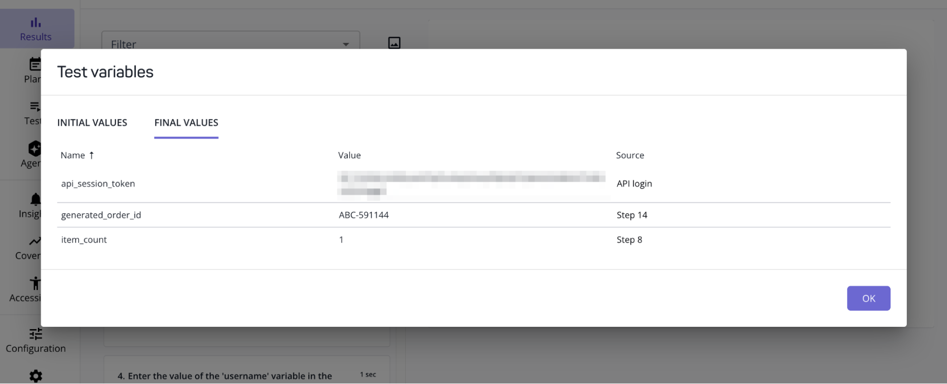Expand the Filter dropdown arrow
Screen dimensions: 947x384
346,44
